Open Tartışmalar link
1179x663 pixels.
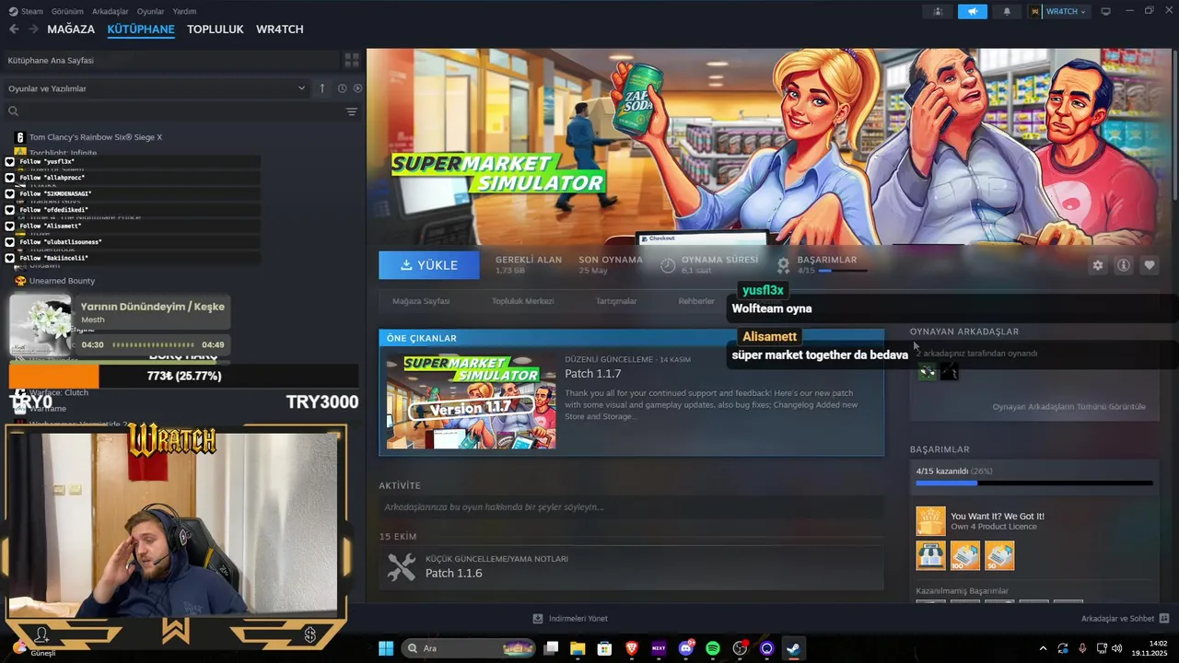(616, 301)
